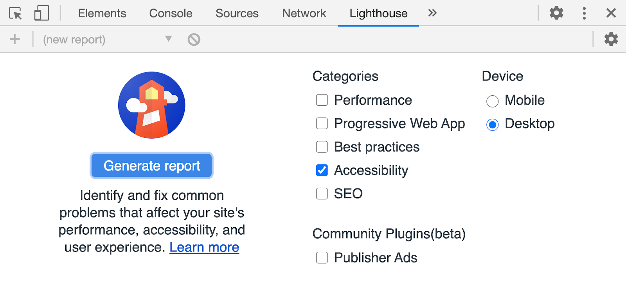The image size is (626, 303).
Task: Open the three-dot customize menu
Action: click(x=584, y=13)
